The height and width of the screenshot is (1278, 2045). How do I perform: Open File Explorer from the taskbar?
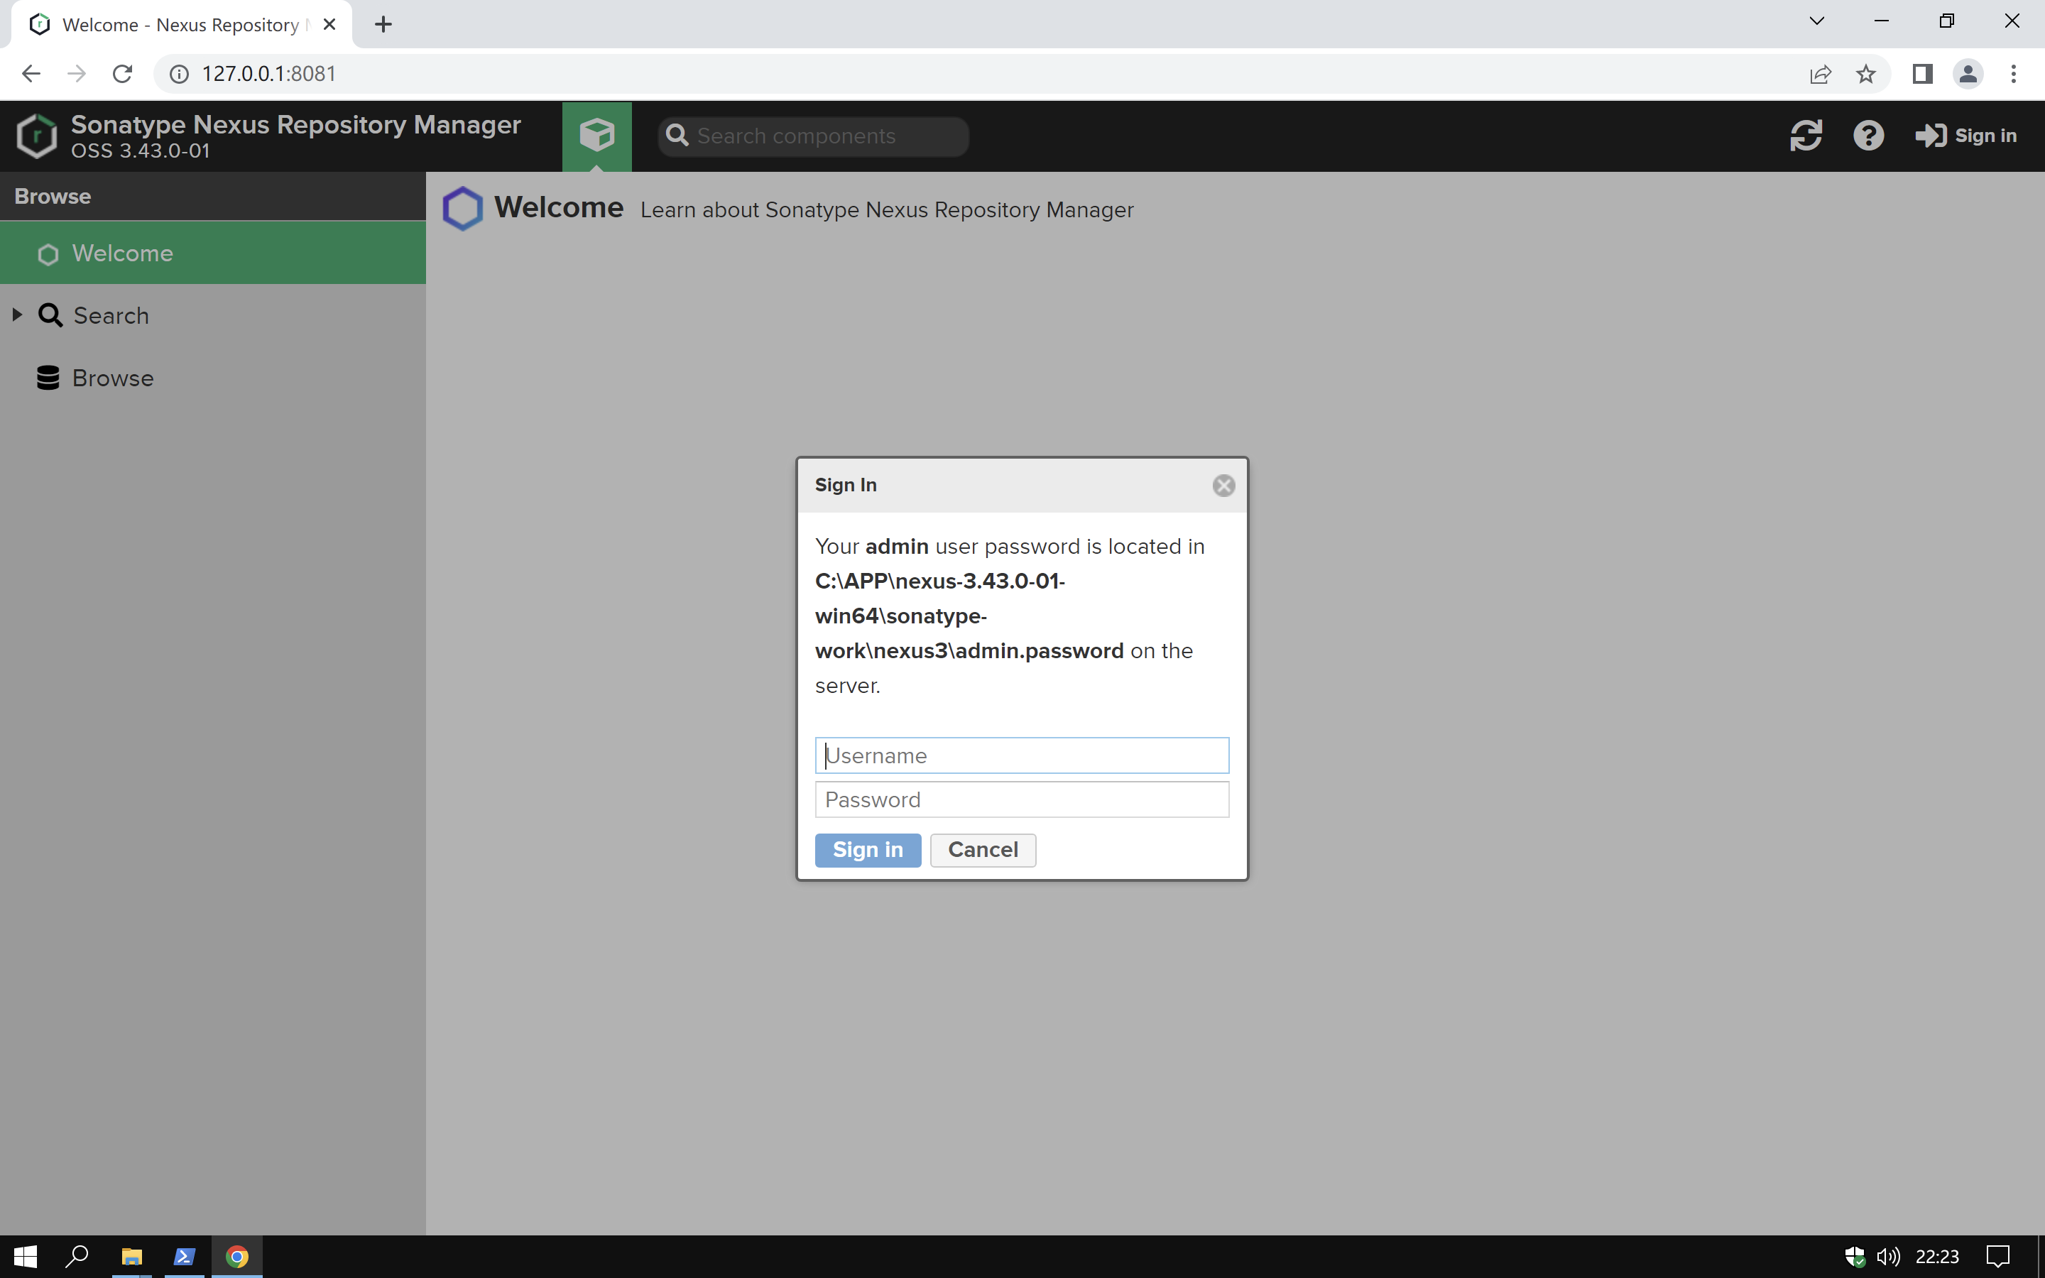pyautogui.click(x=131, y=1257)
